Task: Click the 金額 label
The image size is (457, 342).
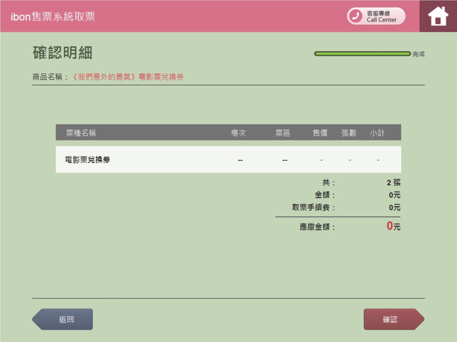Action: [325, 195]
